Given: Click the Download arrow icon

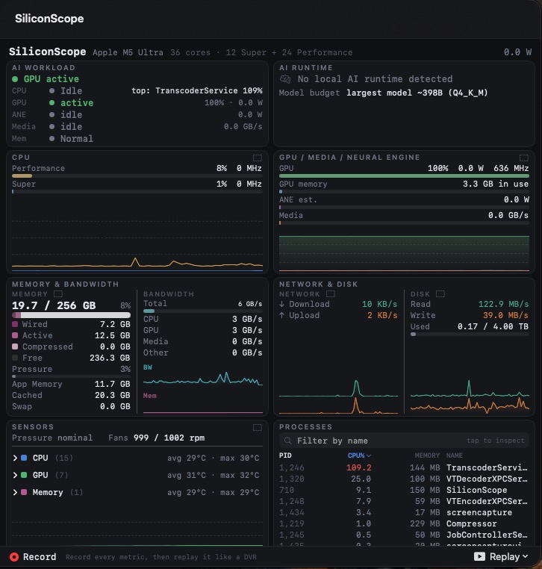Looking at the screenshot, I should point(282,304).
